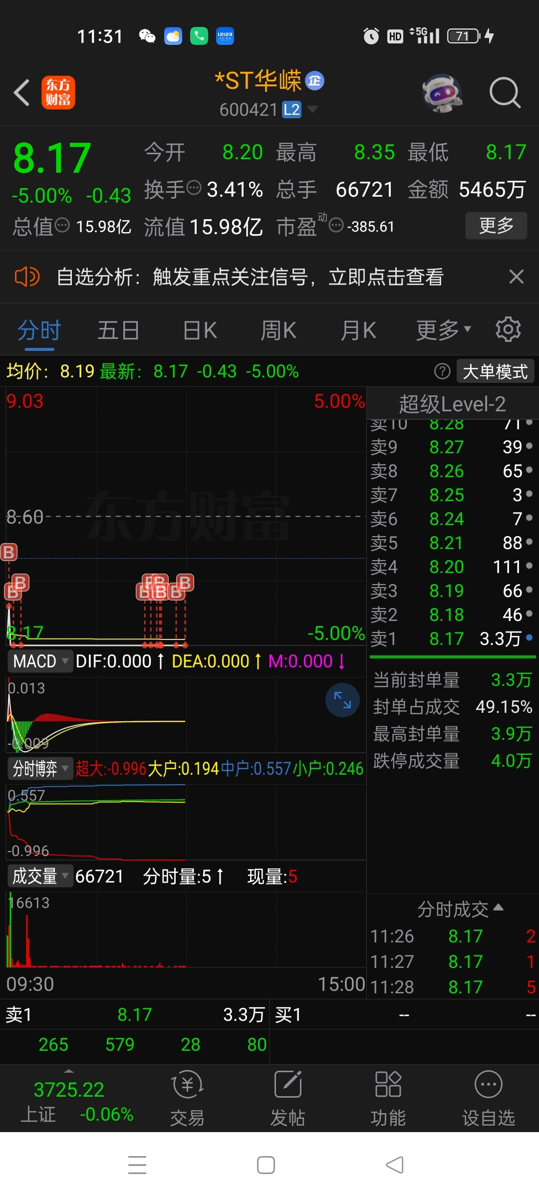Image resolution: width=539 pixels, height=1198 pixels.
Task: Tap the blue dot beside 卖1 3.3万
Action: click(x=529, y=637)
